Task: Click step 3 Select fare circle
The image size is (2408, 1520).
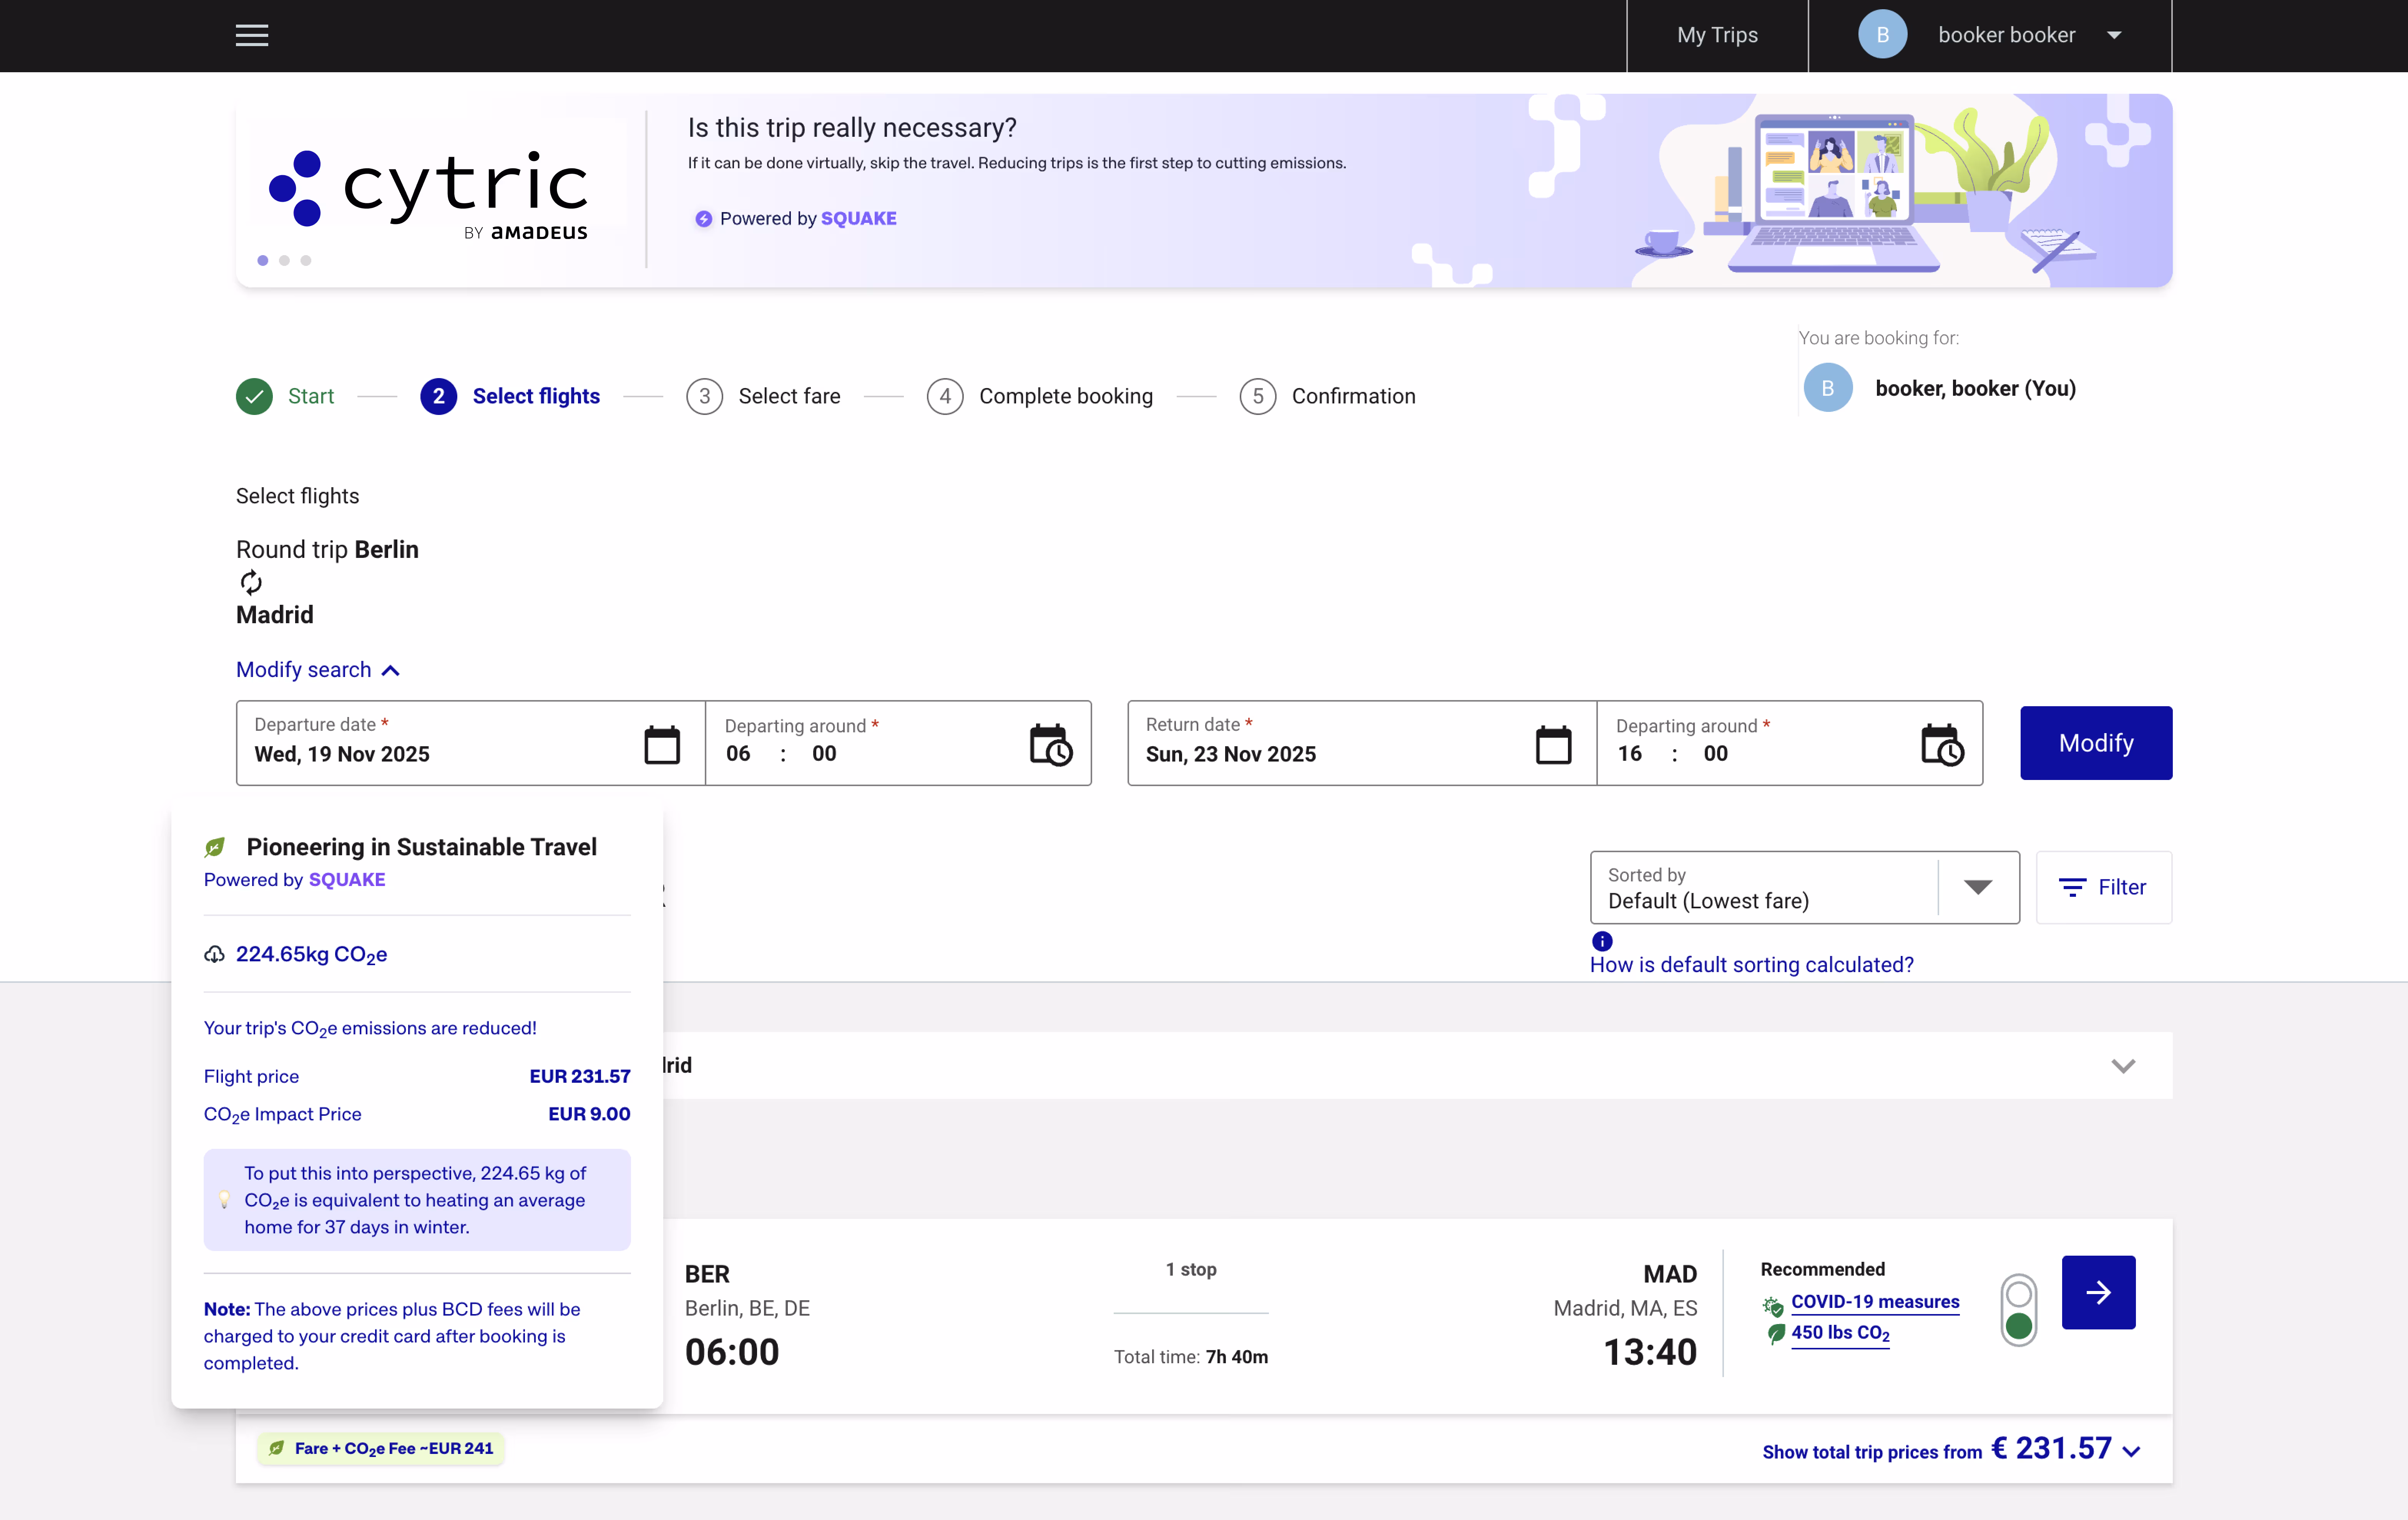Action: click(705, 396)
